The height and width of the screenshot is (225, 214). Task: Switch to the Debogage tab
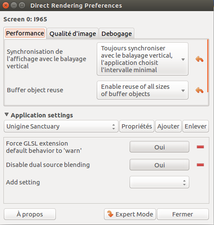(117, 34)
